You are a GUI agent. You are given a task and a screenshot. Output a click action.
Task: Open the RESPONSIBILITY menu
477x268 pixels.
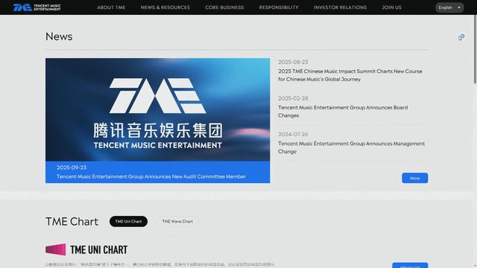(x=279, y=7)
